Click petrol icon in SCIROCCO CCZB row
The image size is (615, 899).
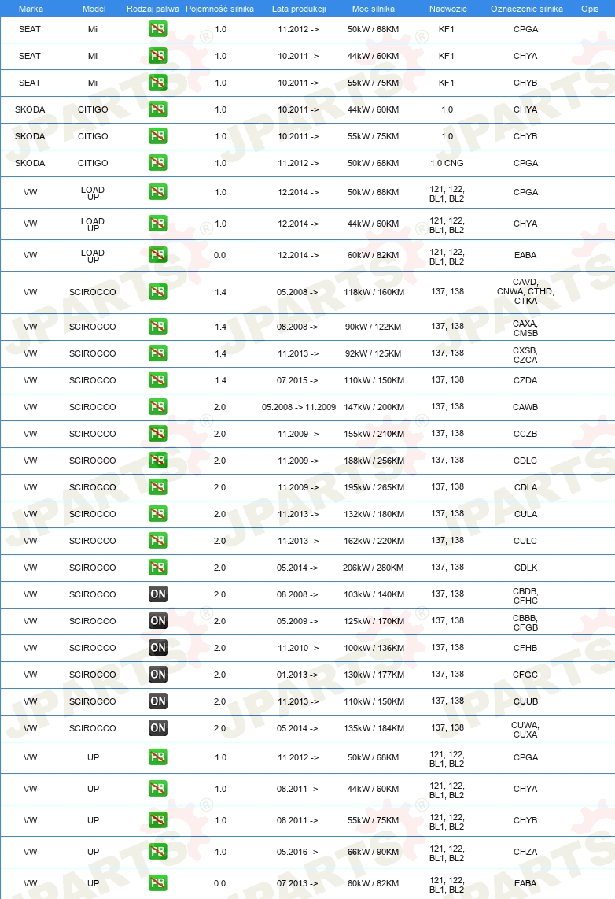tap(157, 434)
